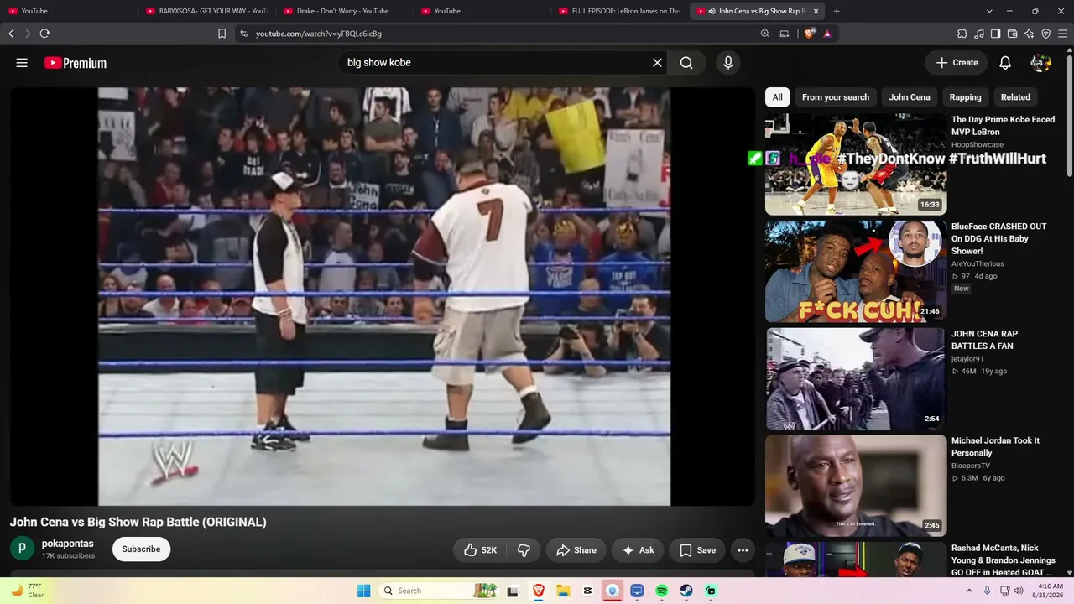Image resolution: width=1074 pixels, height=604 pixels.
Task: Open the browser main menu
Action: tap(1063, 34)
